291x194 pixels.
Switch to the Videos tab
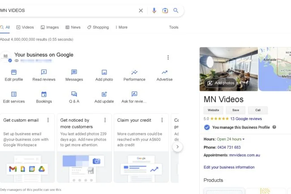pos(25,27)
